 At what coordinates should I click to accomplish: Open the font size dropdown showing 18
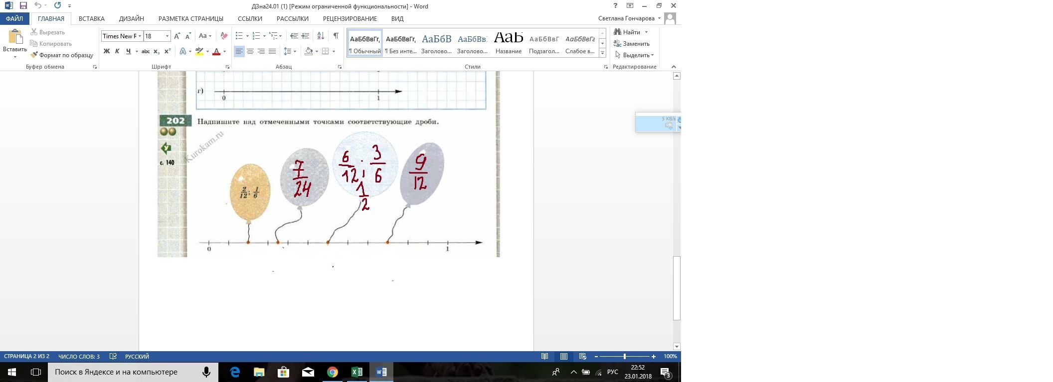point(167,36)
